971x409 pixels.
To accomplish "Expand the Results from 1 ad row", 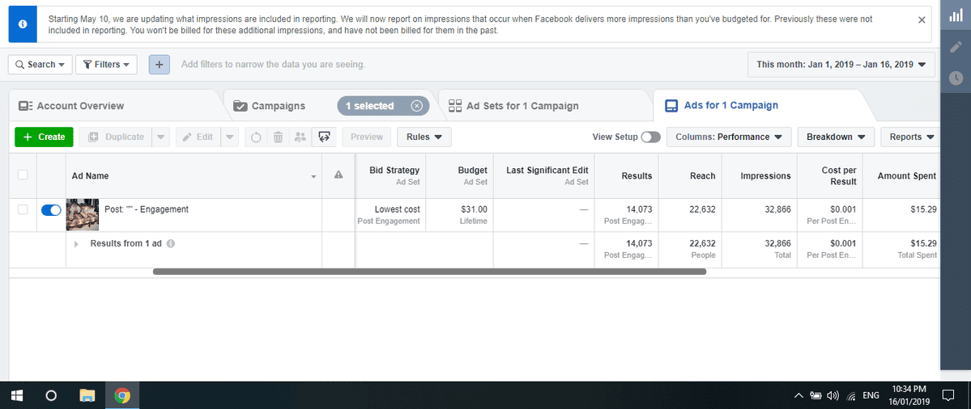I will point(77,244).
